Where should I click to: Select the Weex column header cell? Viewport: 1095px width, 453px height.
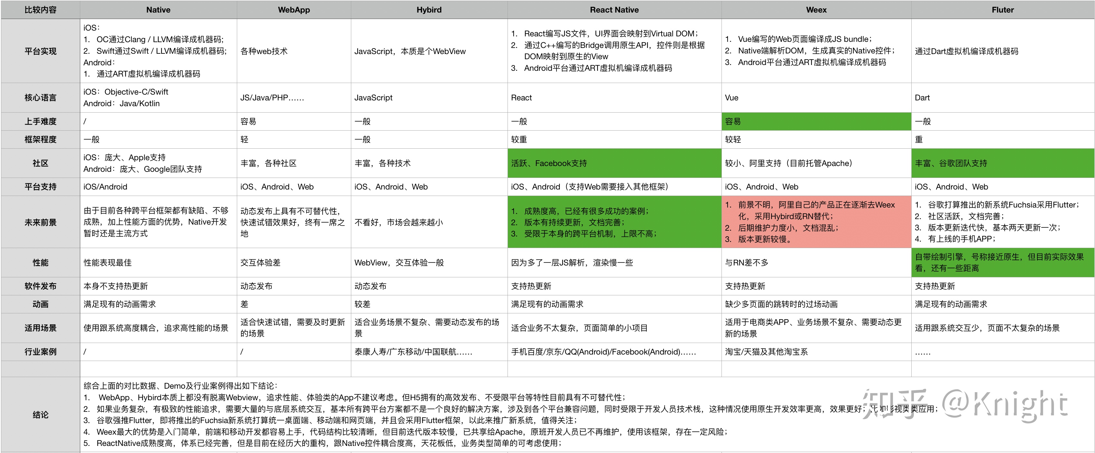click(816, 10)
